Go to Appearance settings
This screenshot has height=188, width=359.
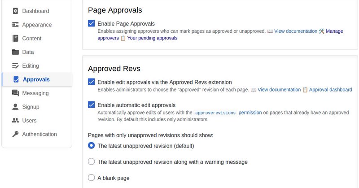pyautogui.click(x=37, y=25)
